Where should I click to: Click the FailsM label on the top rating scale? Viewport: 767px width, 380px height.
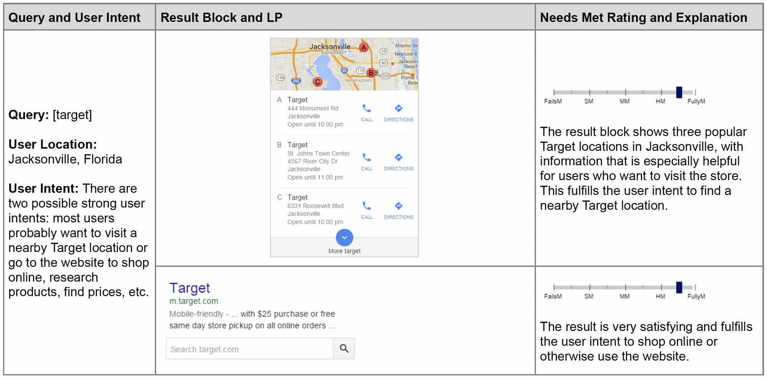pyautogui.click(x=553, y=101)
